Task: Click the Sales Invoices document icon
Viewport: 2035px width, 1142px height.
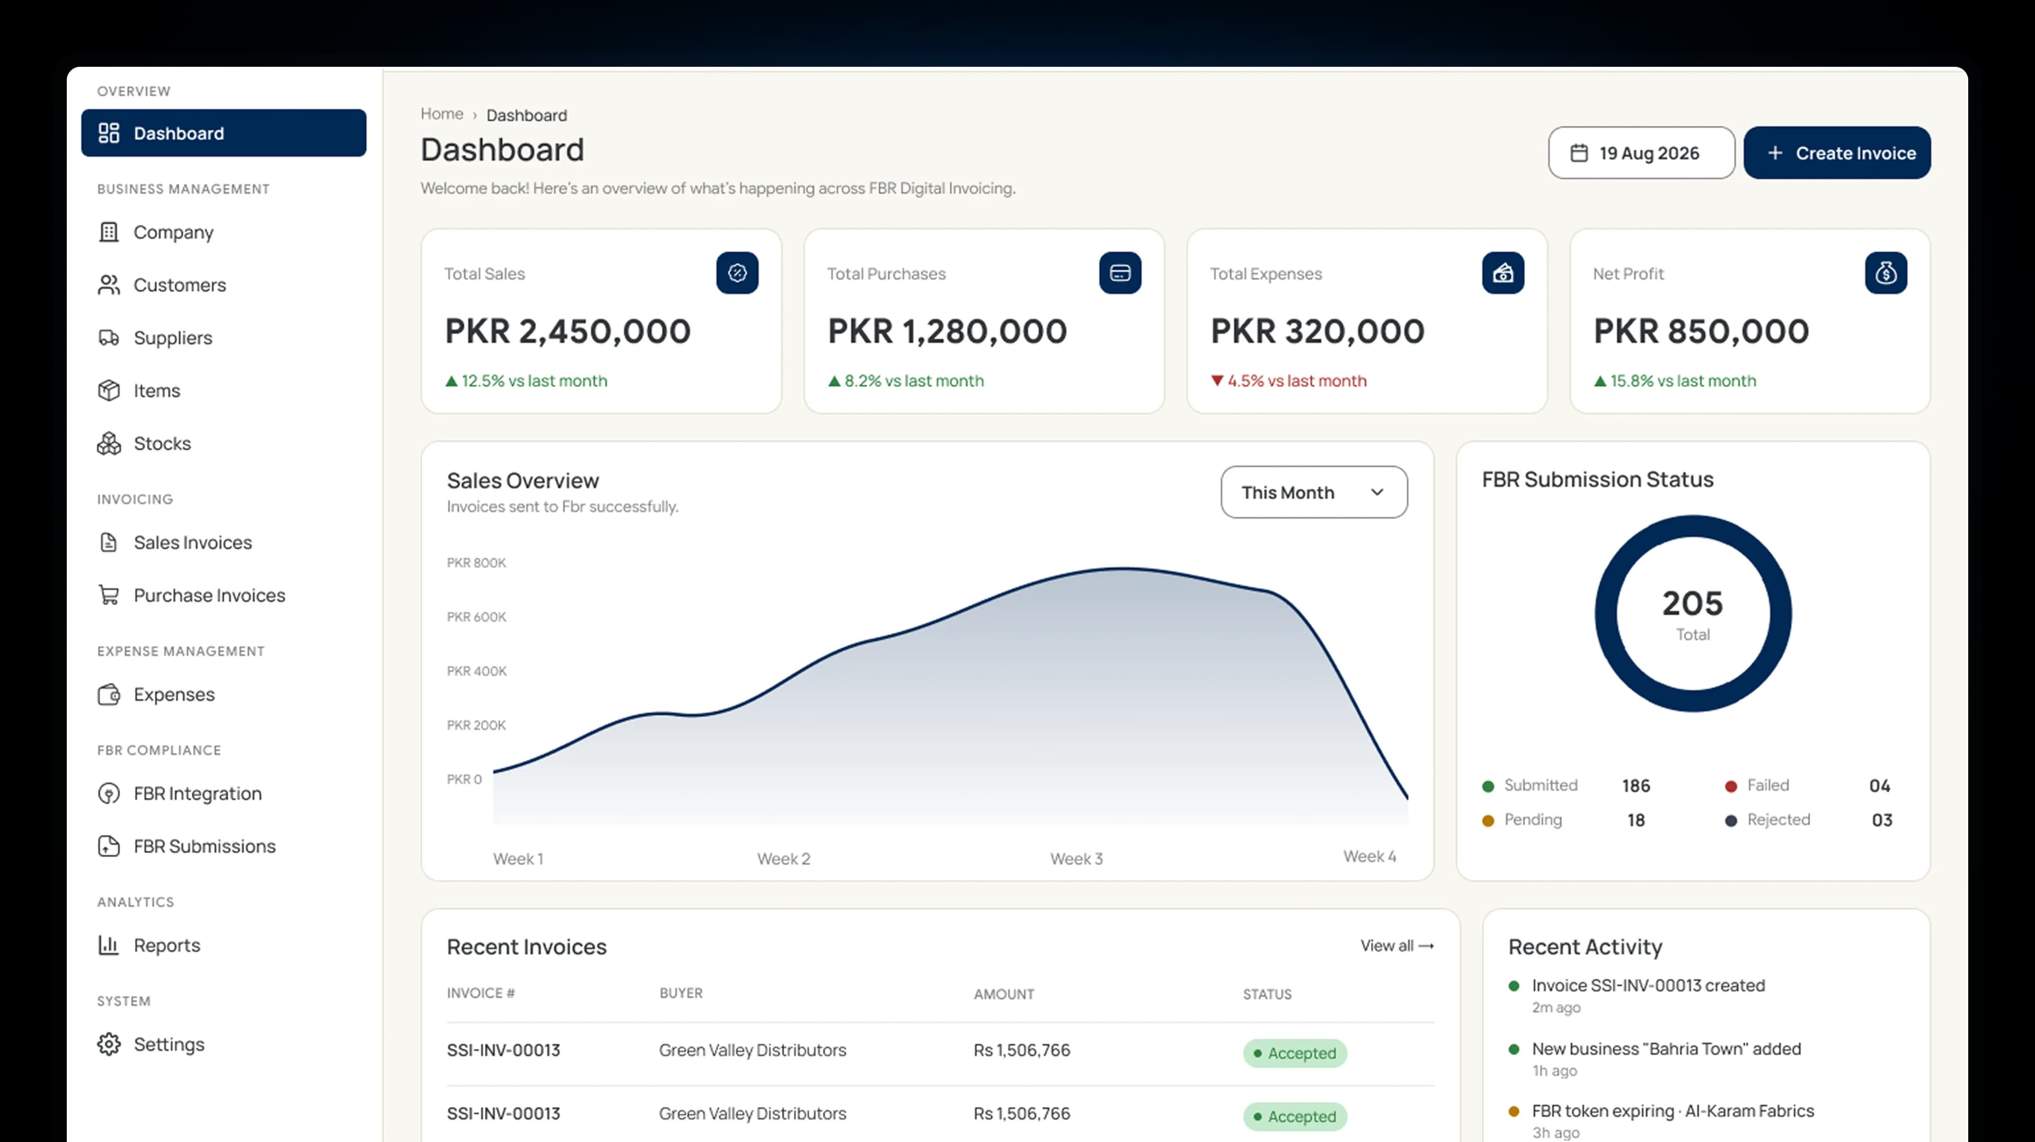Action: coord(109,542)
